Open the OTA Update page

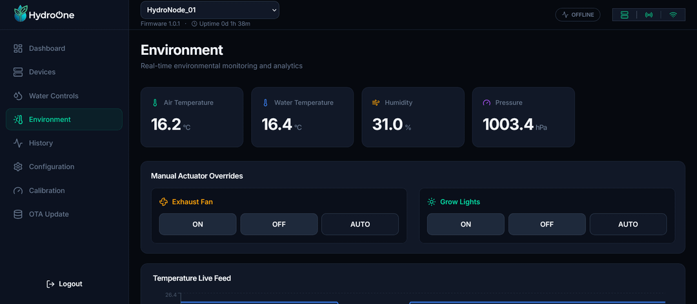pyautogui.click(x=64, y=214)
